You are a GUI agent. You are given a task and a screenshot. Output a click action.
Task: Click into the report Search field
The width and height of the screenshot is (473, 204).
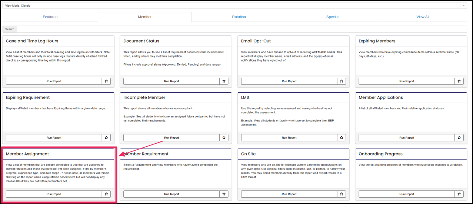point(242,29)
